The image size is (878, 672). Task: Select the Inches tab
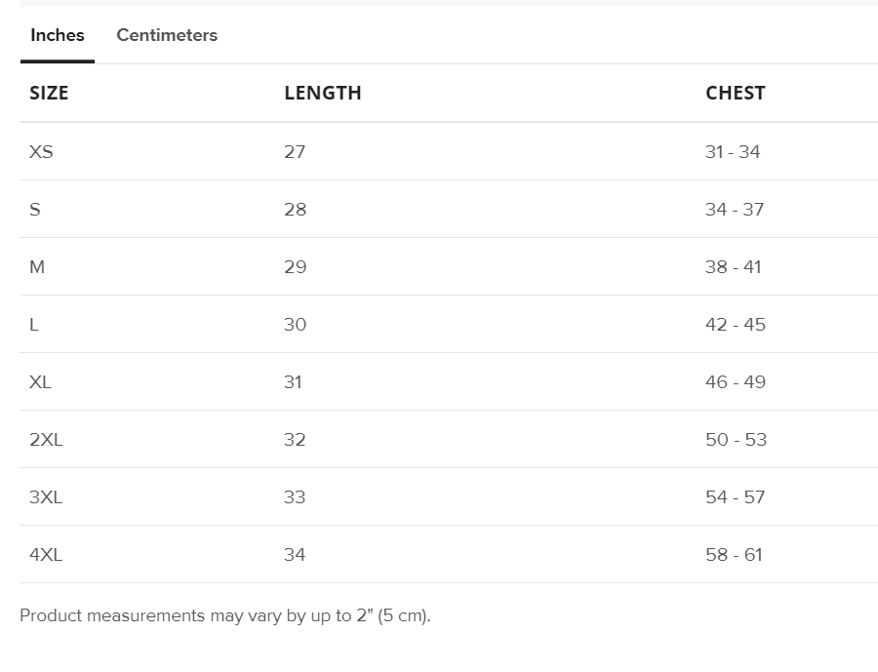pyautogui.click(x=58, y=35)
